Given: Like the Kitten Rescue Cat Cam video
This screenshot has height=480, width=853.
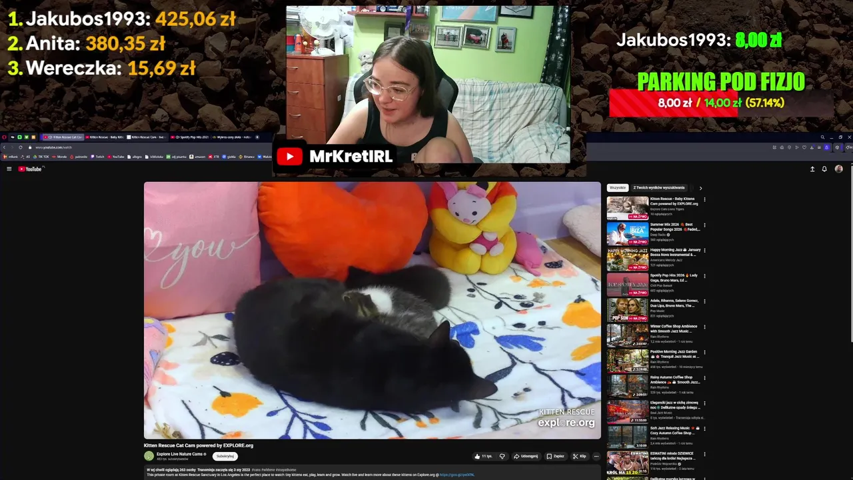Looking at the screenshot, I should [483, 456].
